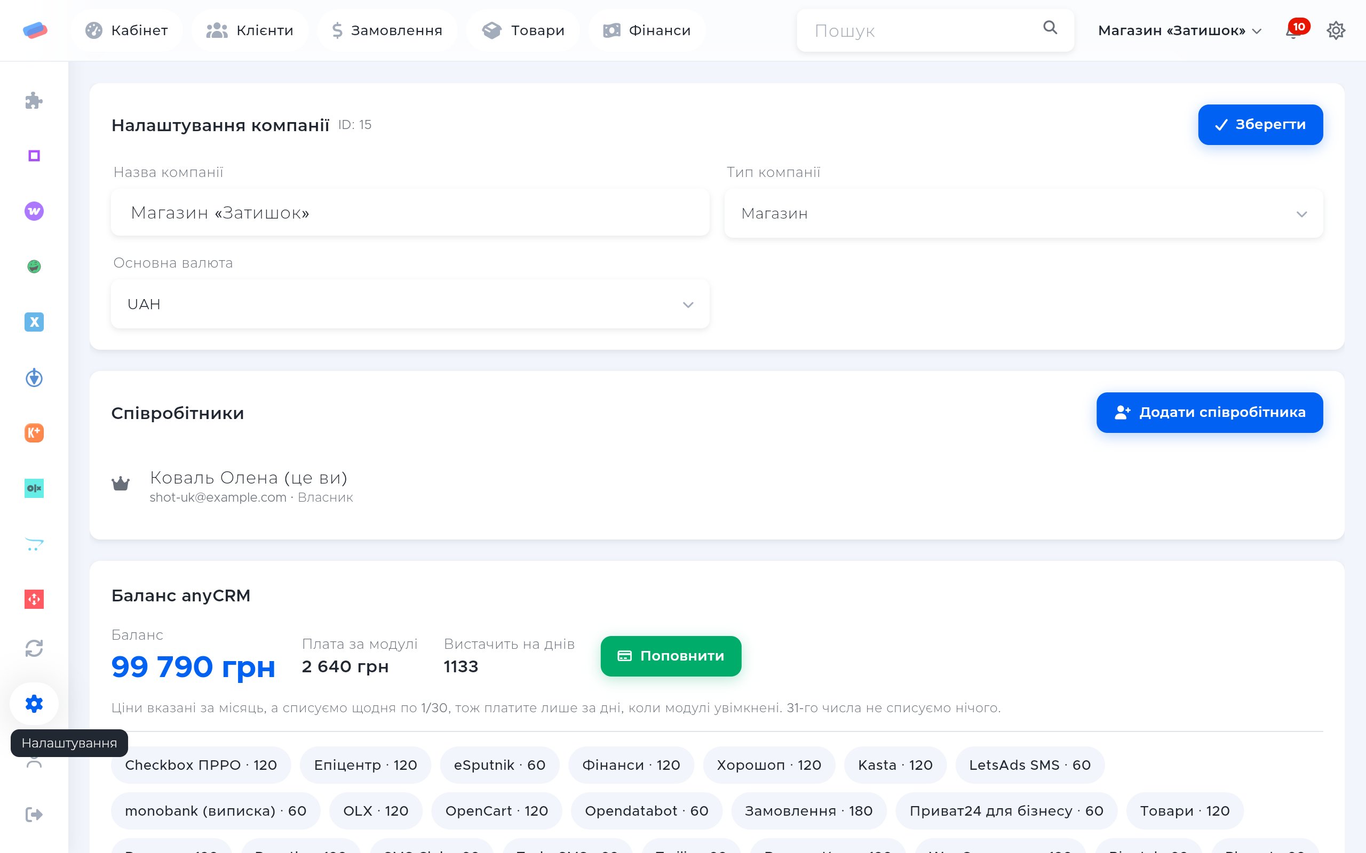Open the Товари menu item
1366x853 pixels.
pyautogui.click(x=523, y=30)
